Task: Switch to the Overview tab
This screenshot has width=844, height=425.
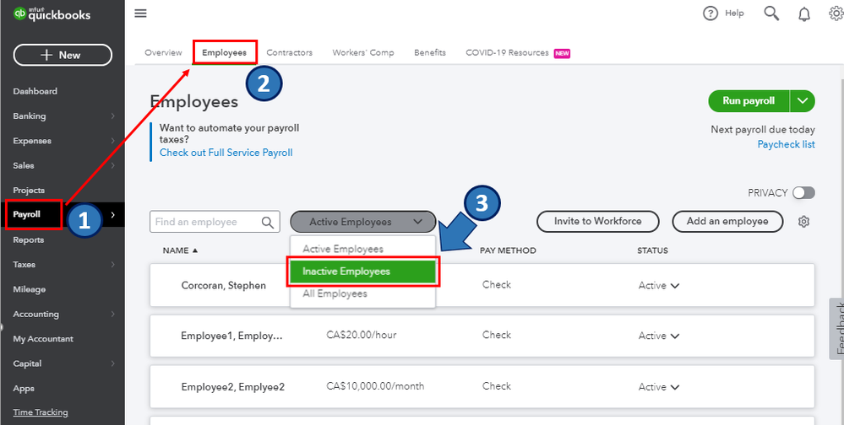Action: click(x=164, y=52)
